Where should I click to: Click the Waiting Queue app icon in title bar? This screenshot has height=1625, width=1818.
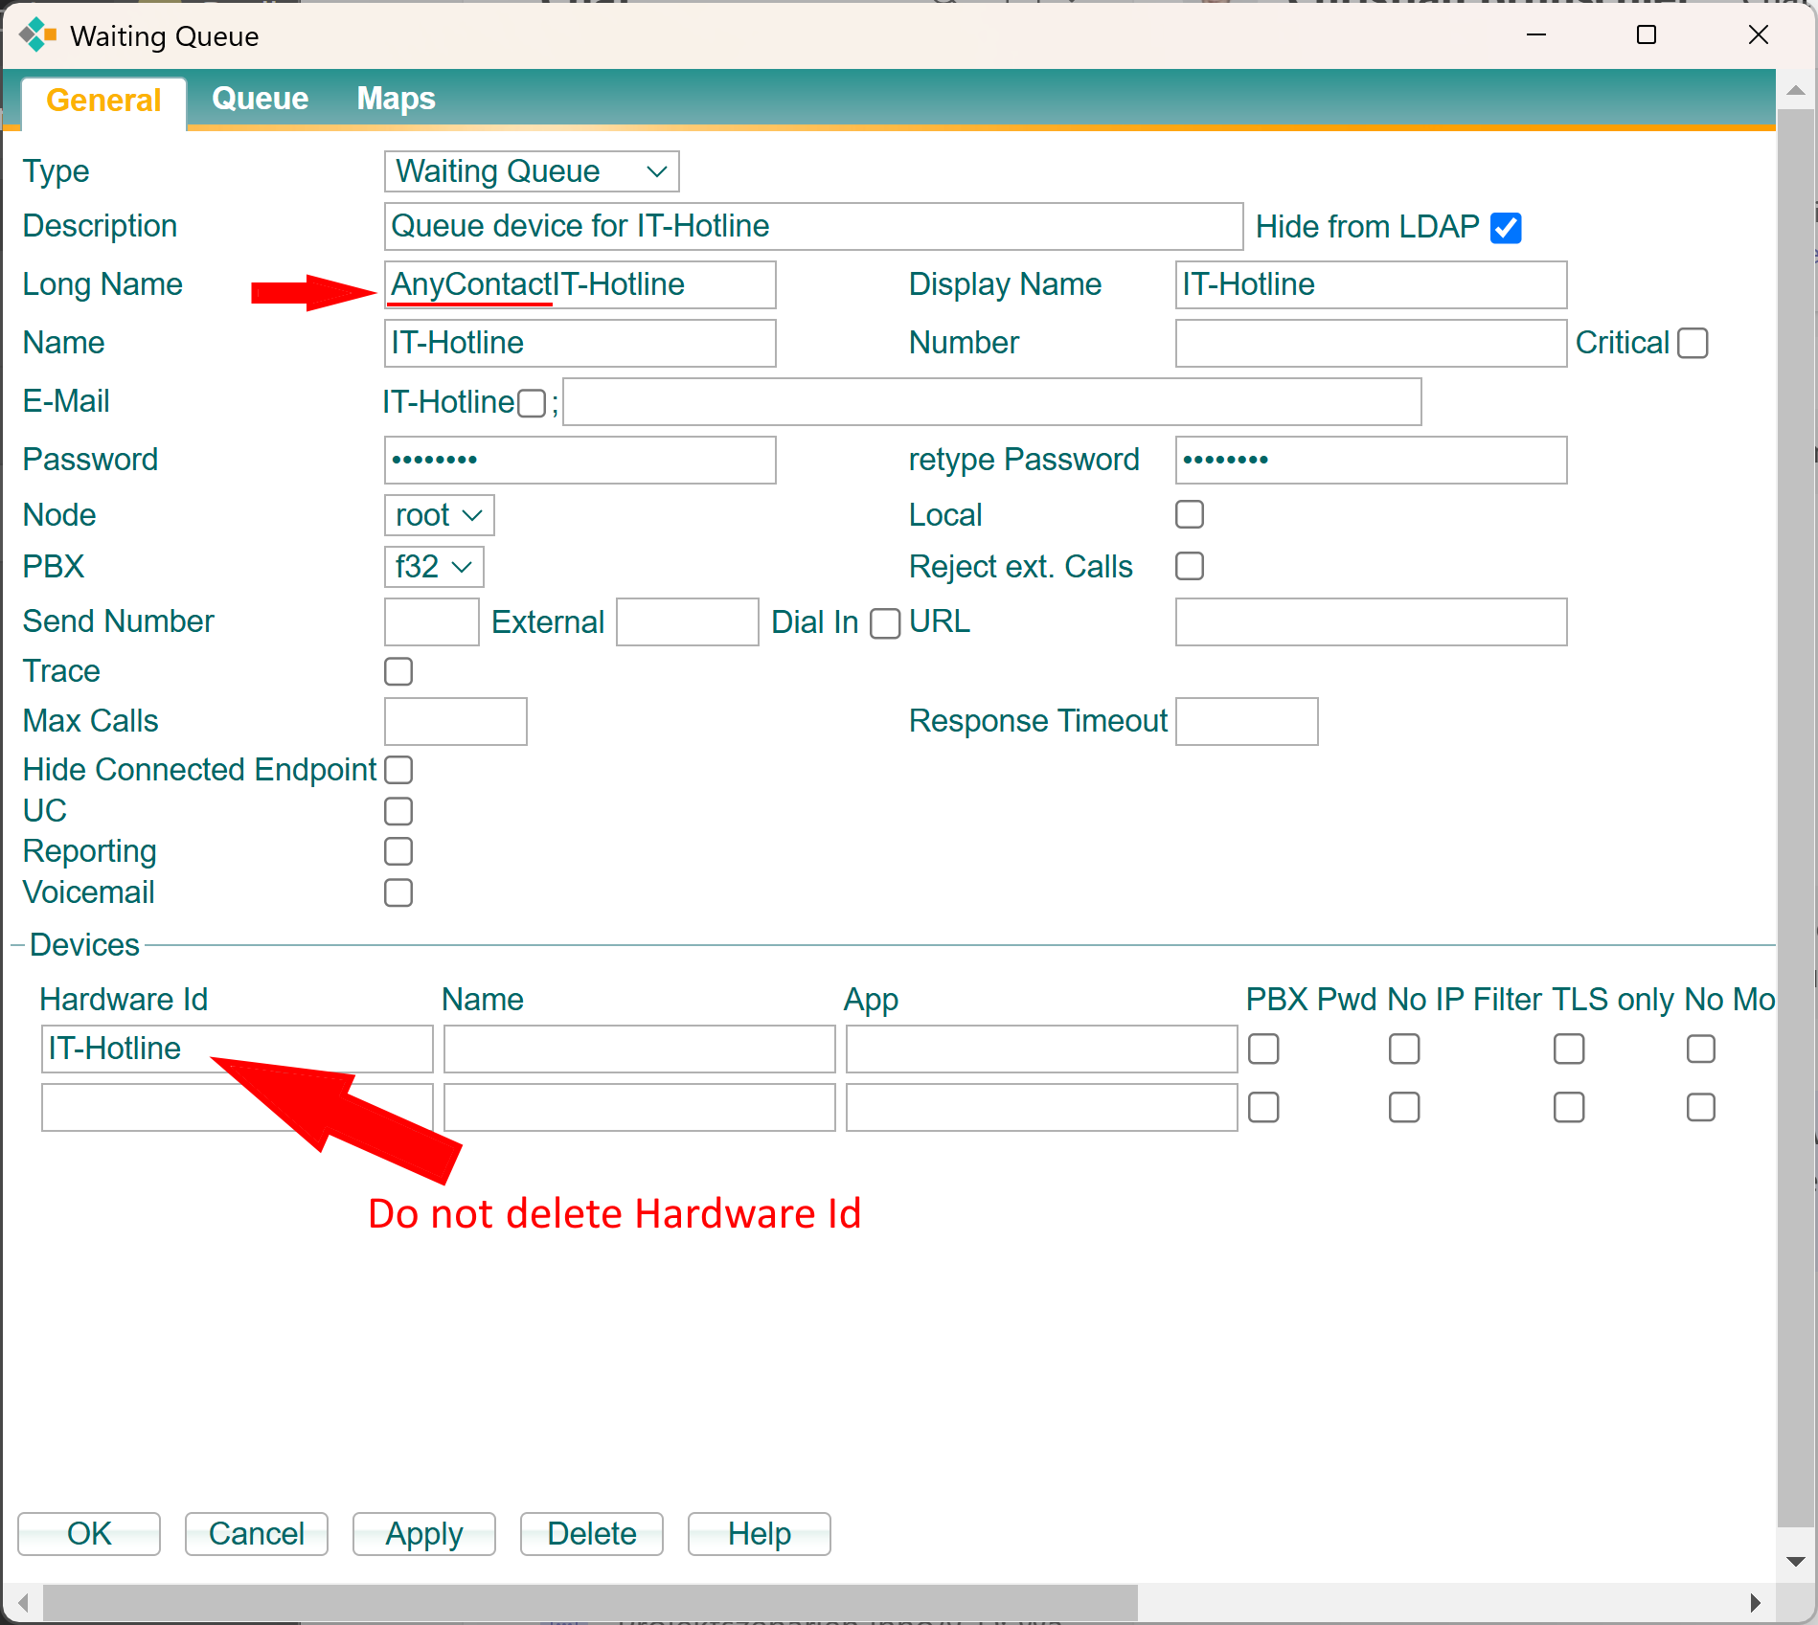(x=37, y=35)
